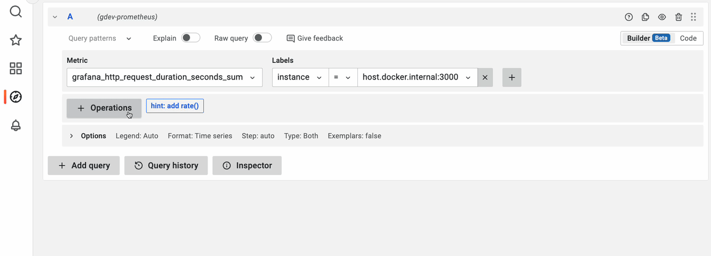Click the drag handle icon for query A
Screen dimensions: 711x256
click(693, 17)
